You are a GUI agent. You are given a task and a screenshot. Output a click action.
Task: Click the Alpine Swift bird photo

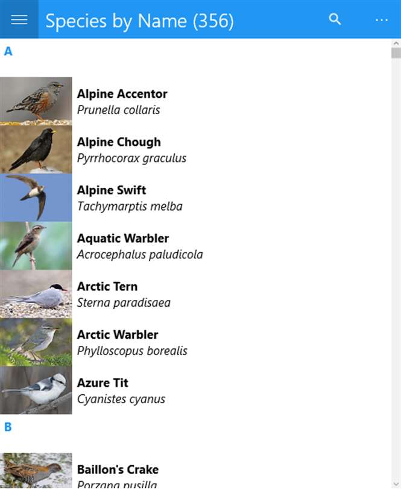pos(36,197)
